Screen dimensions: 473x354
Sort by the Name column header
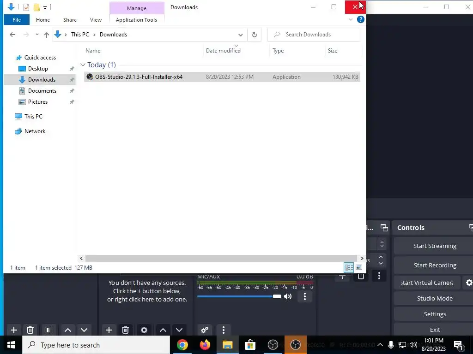[92, 51]
